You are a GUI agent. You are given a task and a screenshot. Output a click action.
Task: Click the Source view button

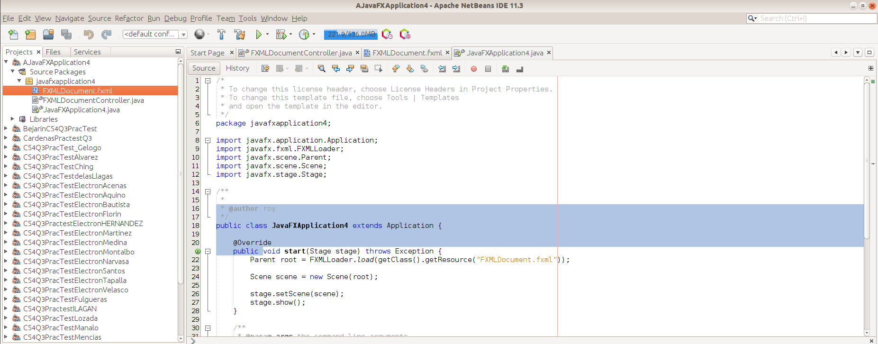(x=204, y=68)
